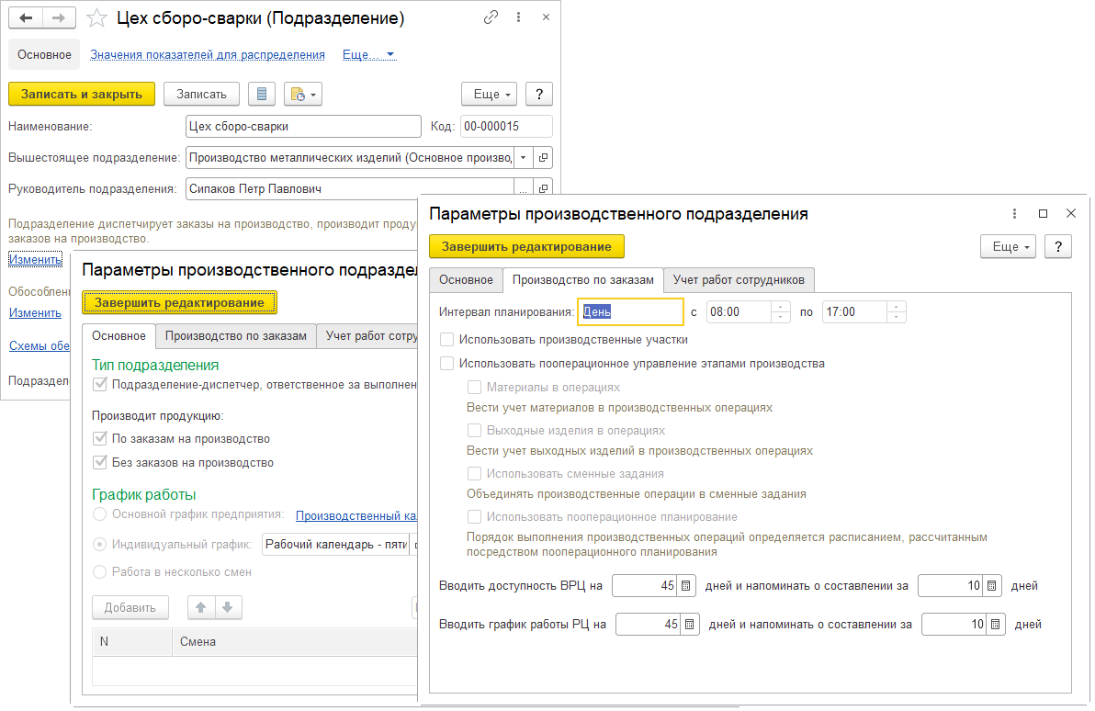Enable Использовать пооперационное управление этапами производства
Image resolution: width=1095 pixels, height=711 pixels.
tap(447, 363)
